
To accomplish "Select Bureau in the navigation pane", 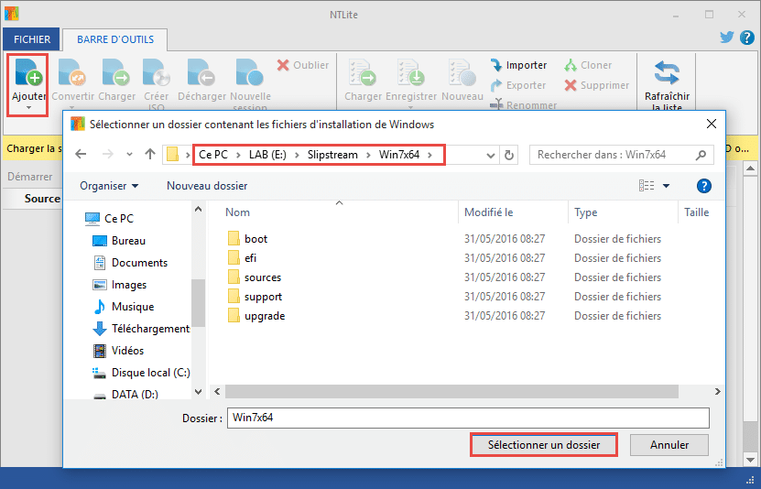I will [x=119, y=241].
